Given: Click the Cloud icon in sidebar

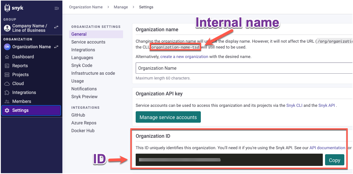Looking at the screenshot, I should click(7, 84).
